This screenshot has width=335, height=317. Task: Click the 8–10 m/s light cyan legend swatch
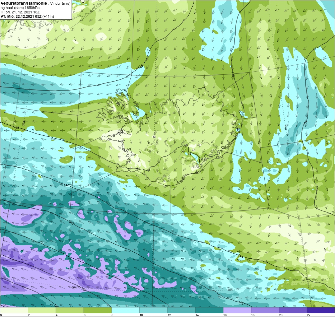pos(126,310)
